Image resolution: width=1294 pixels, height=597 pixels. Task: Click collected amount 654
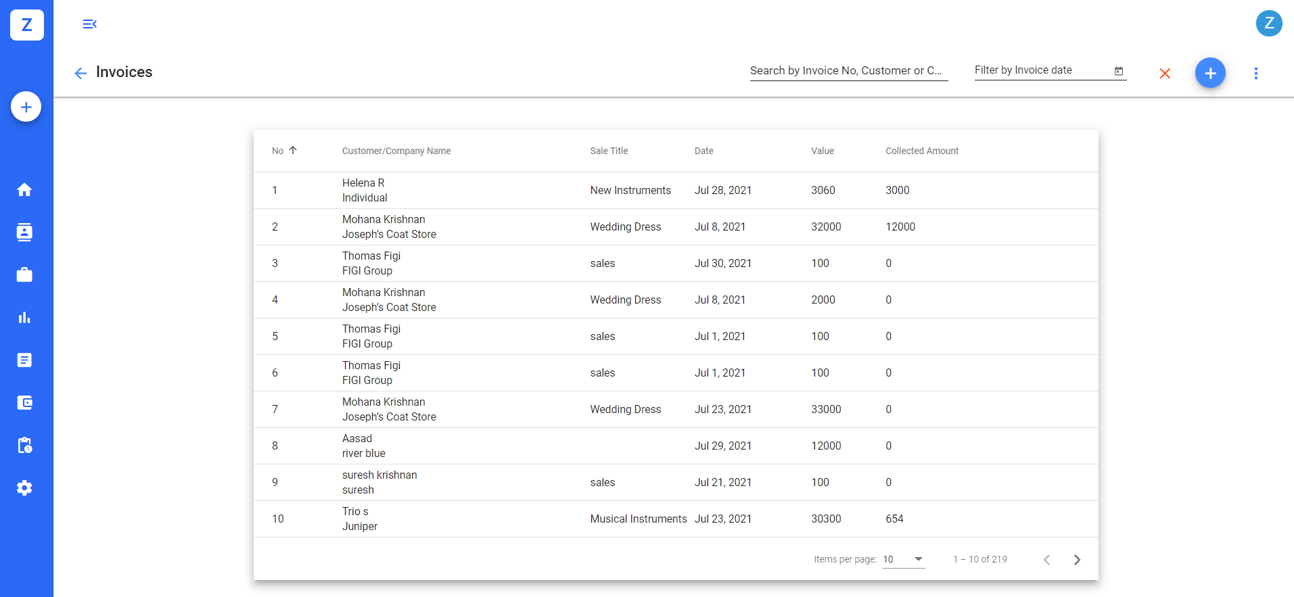point(894,519)
